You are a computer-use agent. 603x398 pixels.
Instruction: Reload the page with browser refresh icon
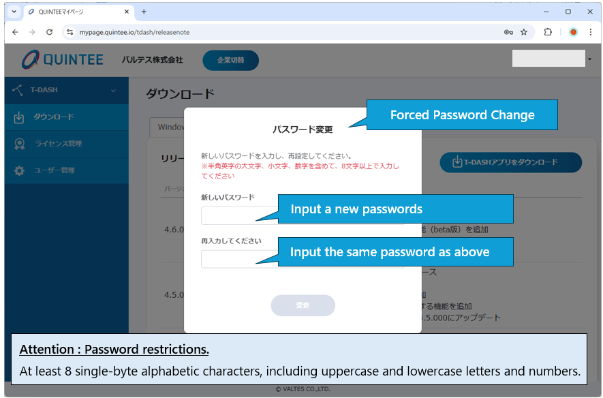50,32
